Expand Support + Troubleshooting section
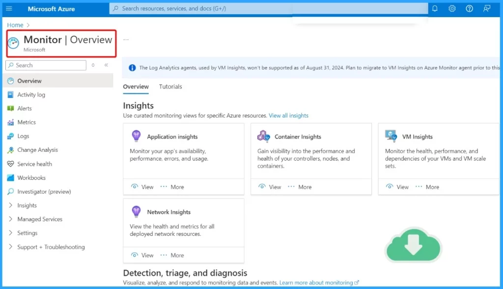Image resolution: width=503 pixels, height=289 pixels. tap(11, 247)
